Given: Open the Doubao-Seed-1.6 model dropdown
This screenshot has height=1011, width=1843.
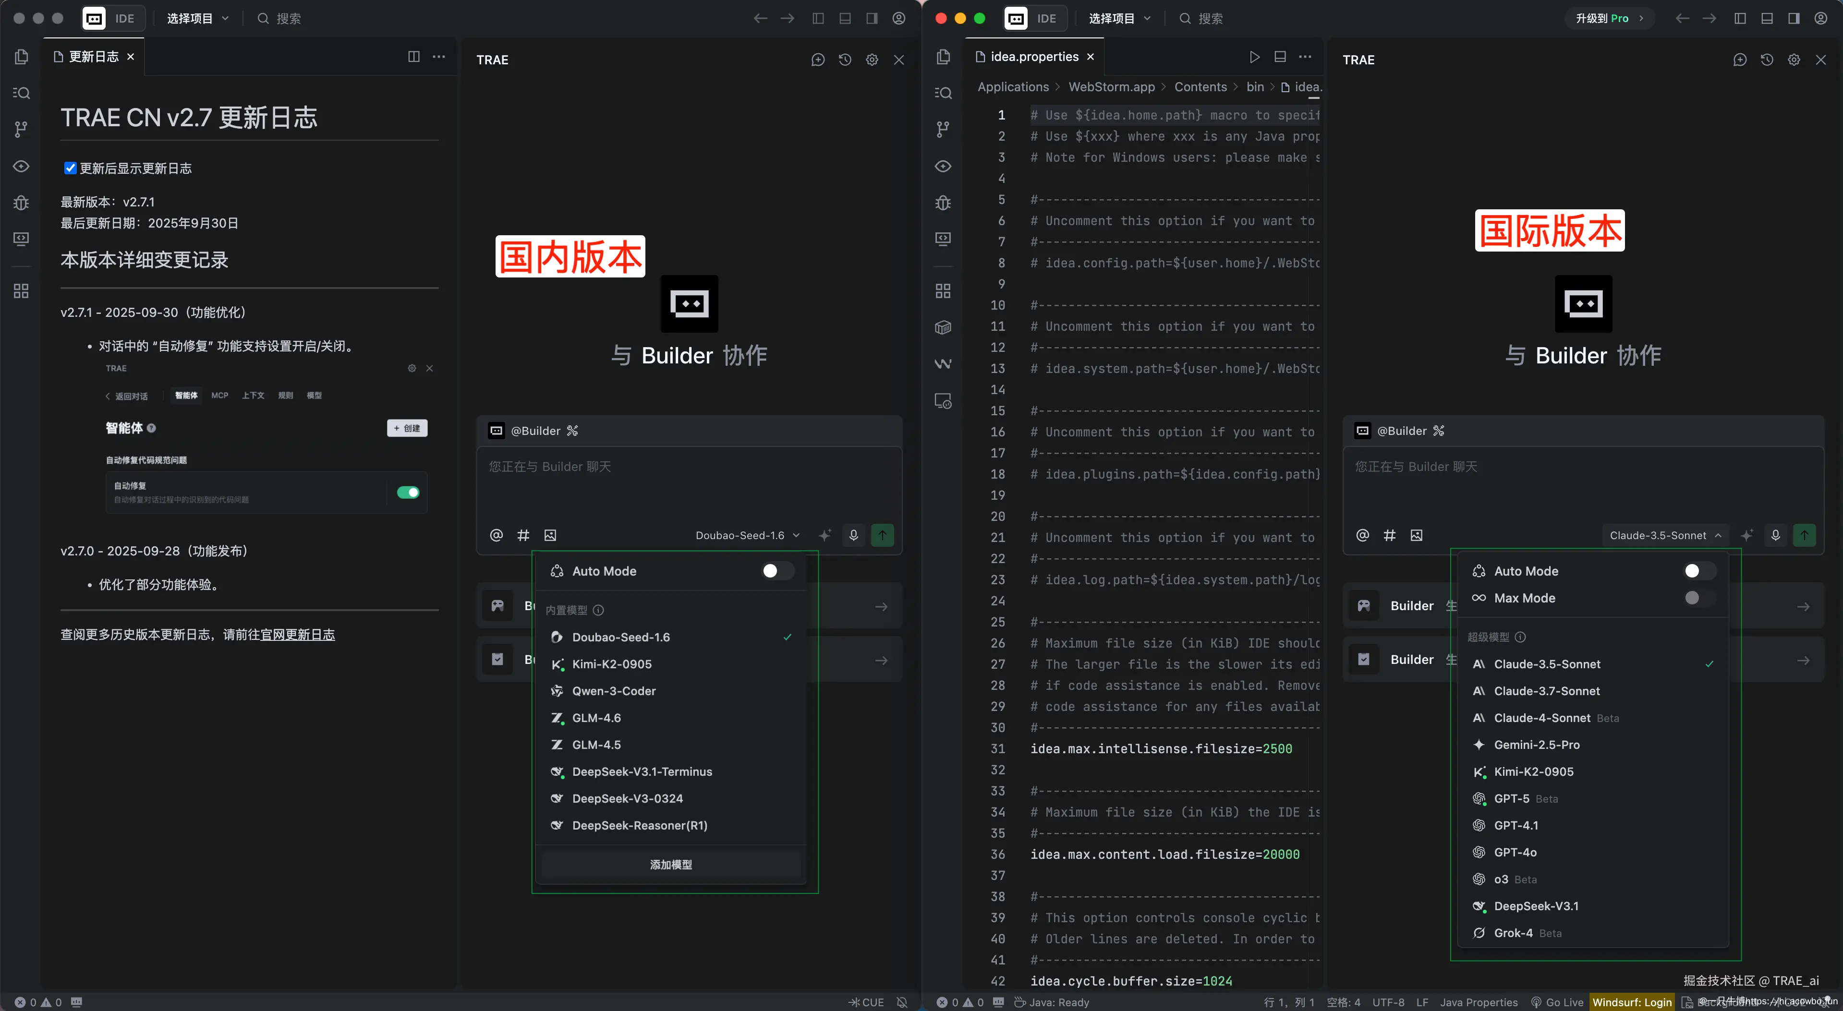Looking at the screenshot, I should point(747,535).
